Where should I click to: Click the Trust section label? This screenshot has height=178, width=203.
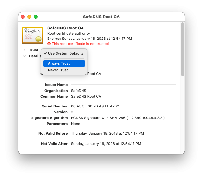(x=34, y=50)
